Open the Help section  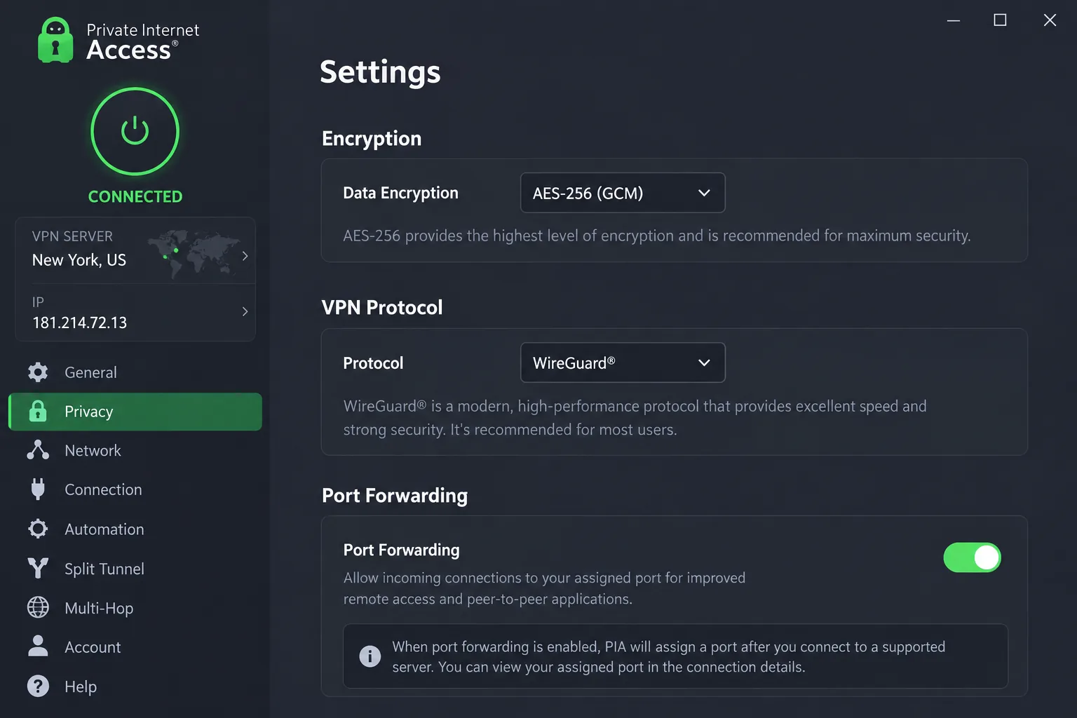[x=135, y=686]
